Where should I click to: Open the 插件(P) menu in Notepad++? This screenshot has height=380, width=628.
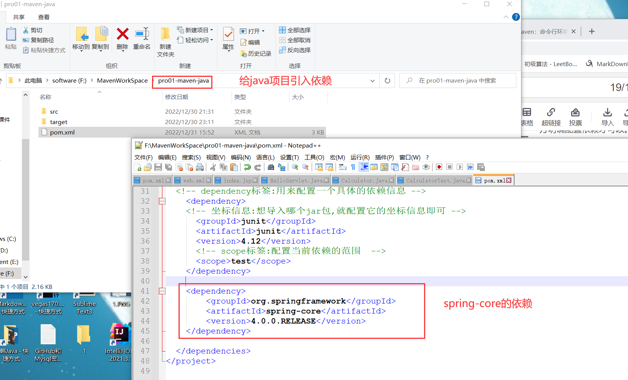(x=384, y=157)
